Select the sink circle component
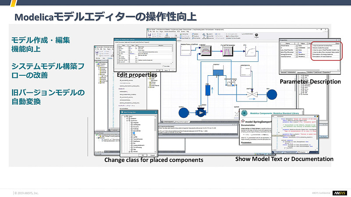 click(x=272, y=95)
